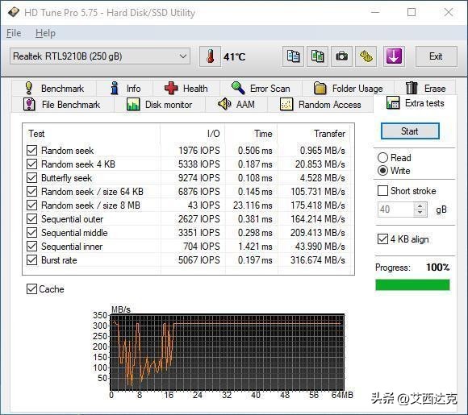This screenshot has width=468, height=415.
Task: Switch to the Random Access tab
Action: click(x=320, y=104)
